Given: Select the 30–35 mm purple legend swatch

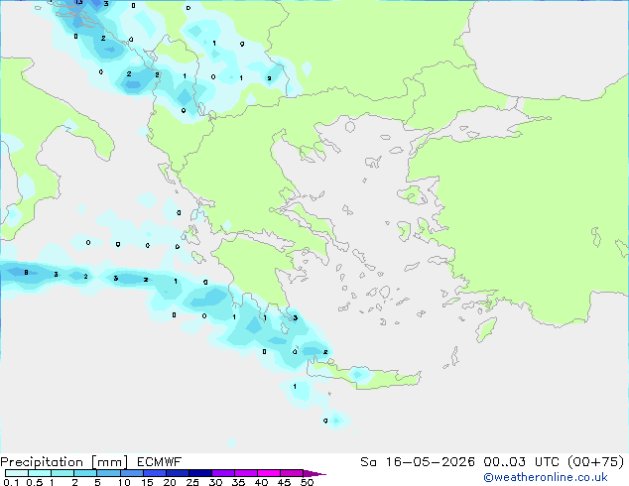Looking at the screenshot, I should coord(222,473).
